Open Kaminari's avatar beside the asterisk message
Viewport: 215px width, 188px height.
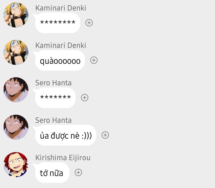point(16,15)
